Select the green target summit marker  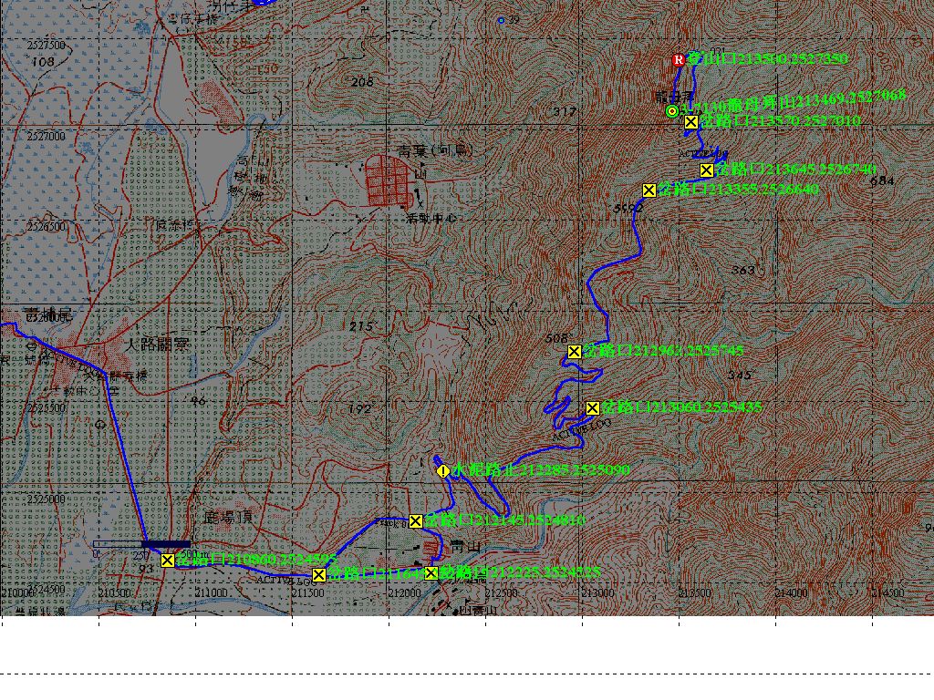tap(672, 111)
